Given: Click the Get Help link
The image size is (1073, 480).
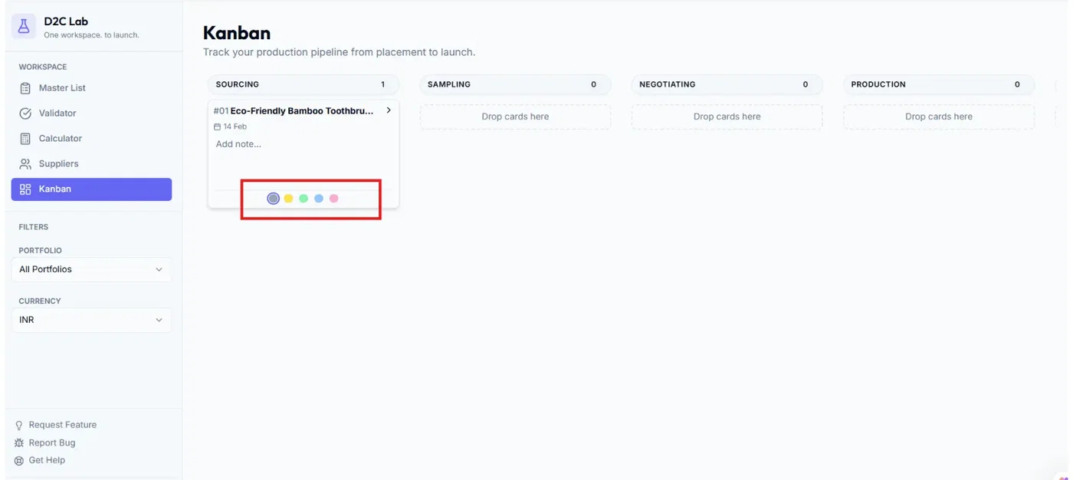Looking at the screenshot, I should 47,460.
